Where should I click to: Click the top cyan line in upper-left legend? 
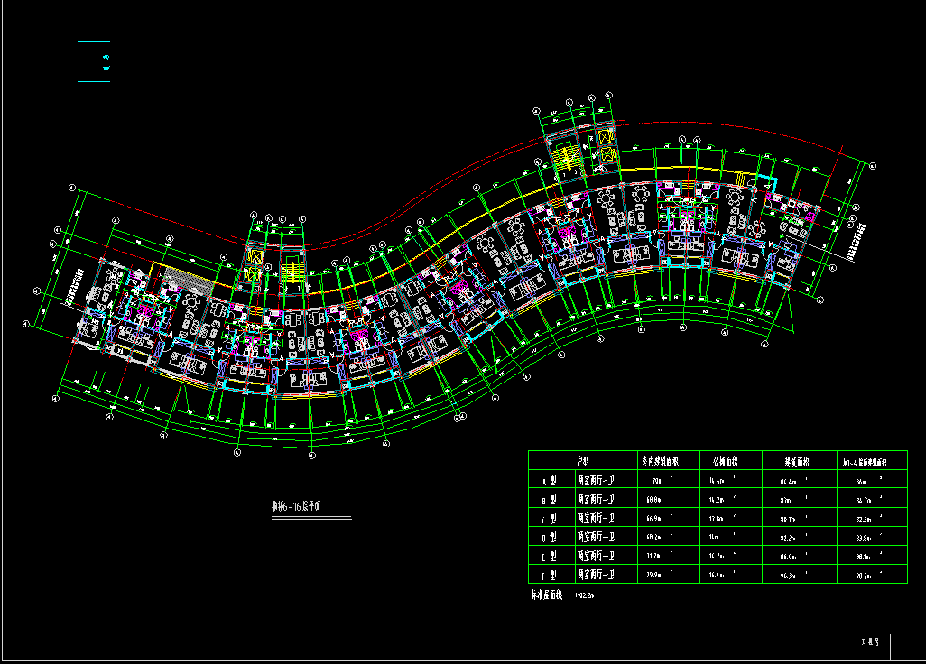[x=93, y=41]
